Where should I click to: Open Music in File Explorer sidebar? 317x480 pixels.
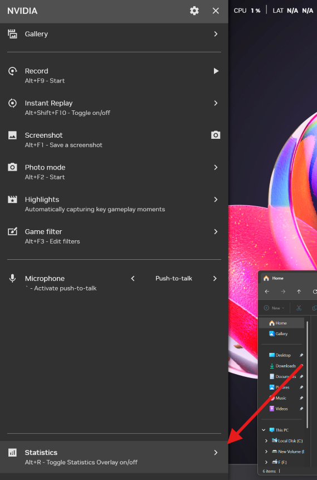tap(277, 398)
